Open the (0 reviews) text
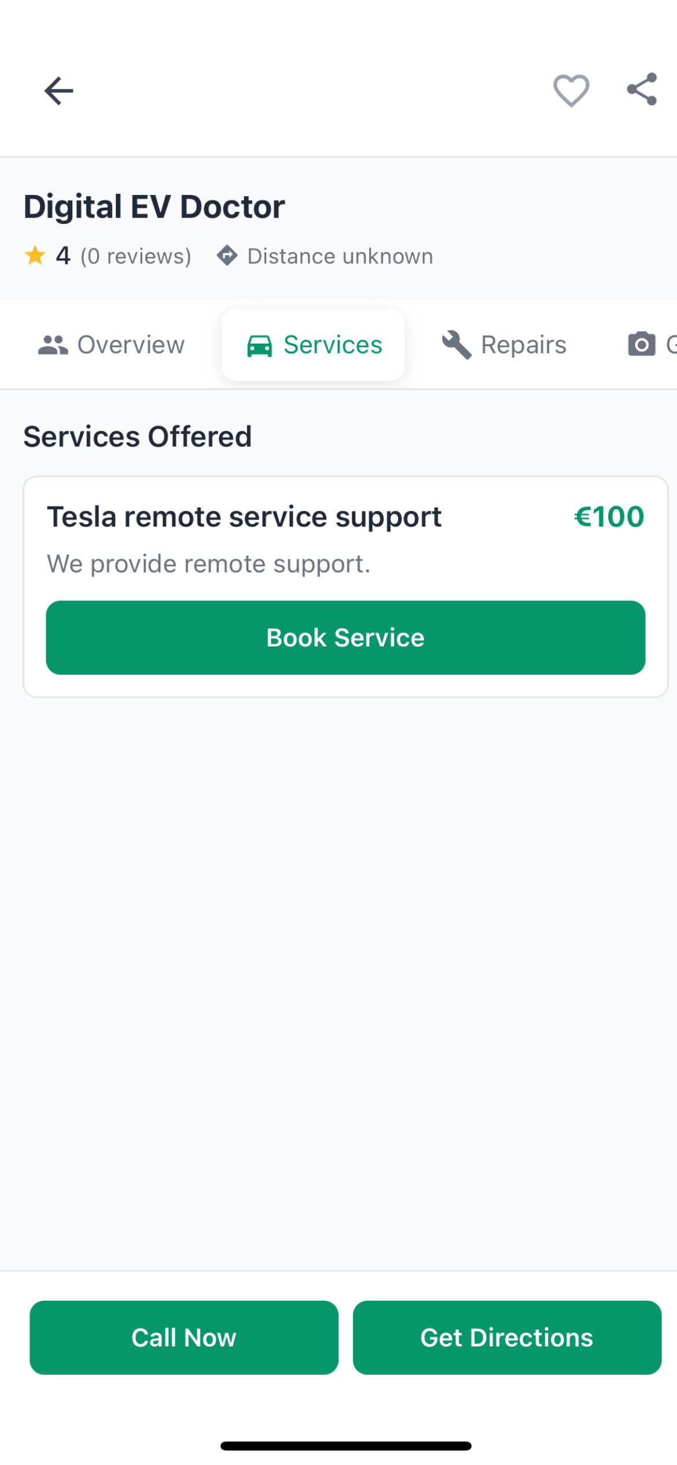The image size is (677, 1465). pyautogui.click(x=136, y=256)
